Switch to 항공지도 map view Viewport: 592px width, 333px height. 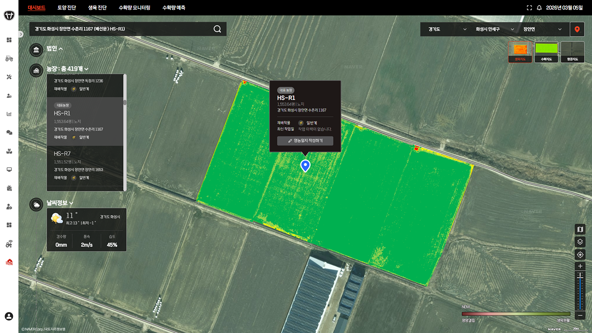[x=572, y=52]
